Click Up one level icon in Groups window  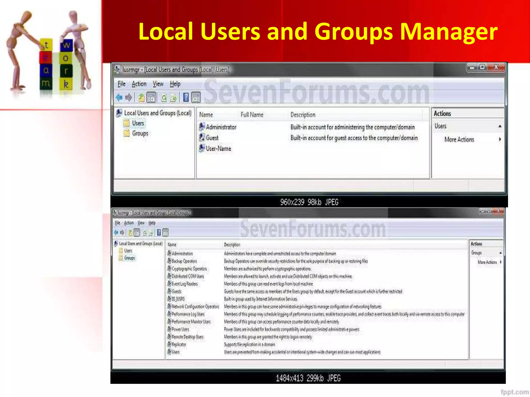coord(130,233)
